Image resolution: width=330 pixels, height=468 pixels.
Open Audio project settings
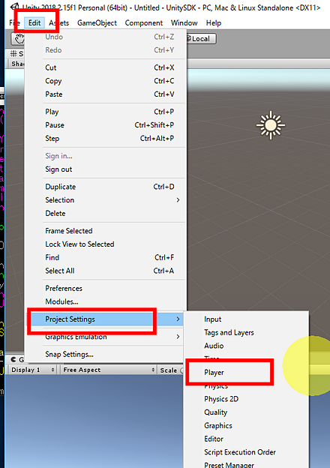pyautogui.click(x=247, y=346)
